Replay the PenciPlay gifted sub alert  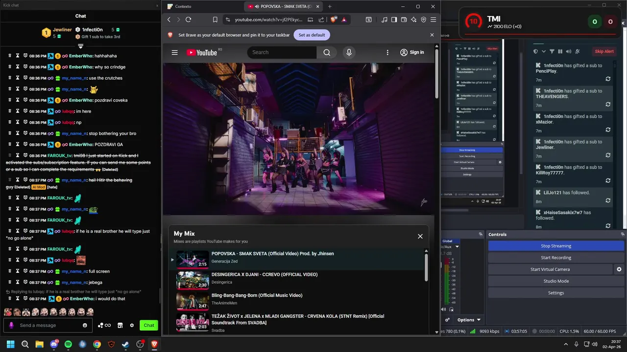coord(608,79)
